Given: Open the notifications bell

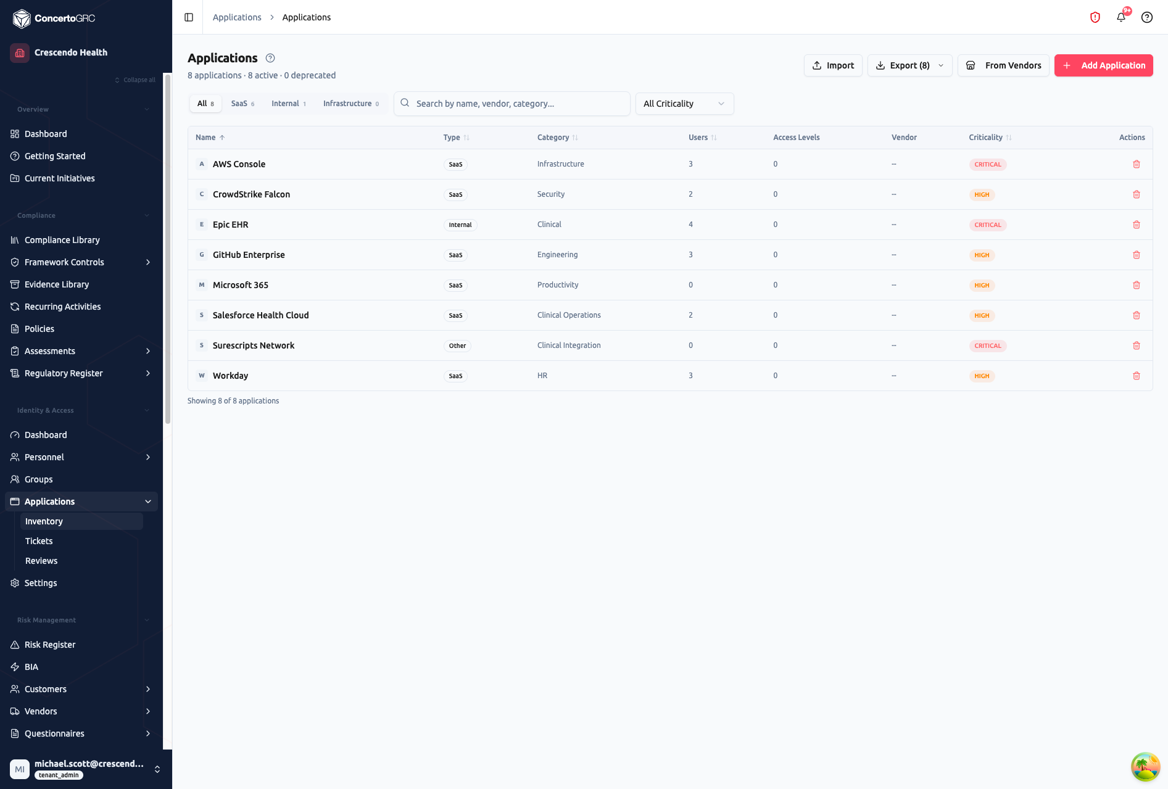Looking at the screenshot, I should 1121,17.
